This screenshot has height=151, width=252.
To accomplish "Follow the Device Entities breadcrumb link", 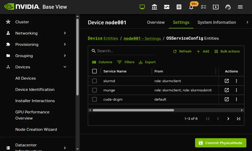I will pos(103,38).
